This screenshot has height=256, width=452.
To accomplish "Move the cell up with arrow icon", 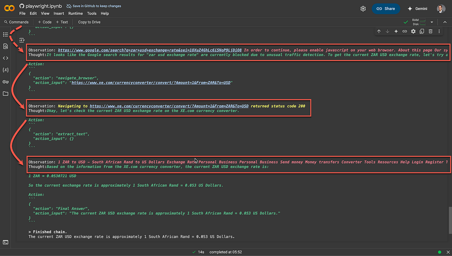I will (379, 31).
